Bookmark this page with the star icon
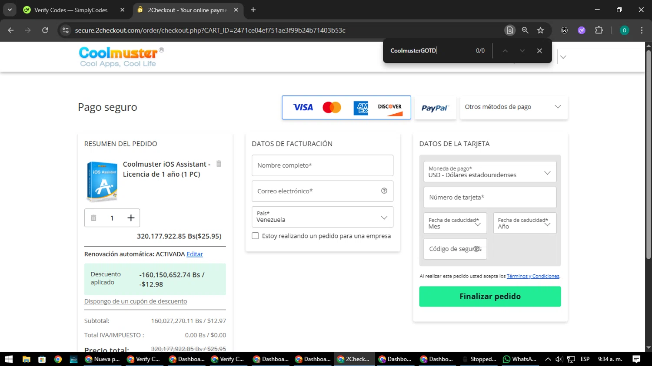652x366 pixels. (x=540, y=30)
